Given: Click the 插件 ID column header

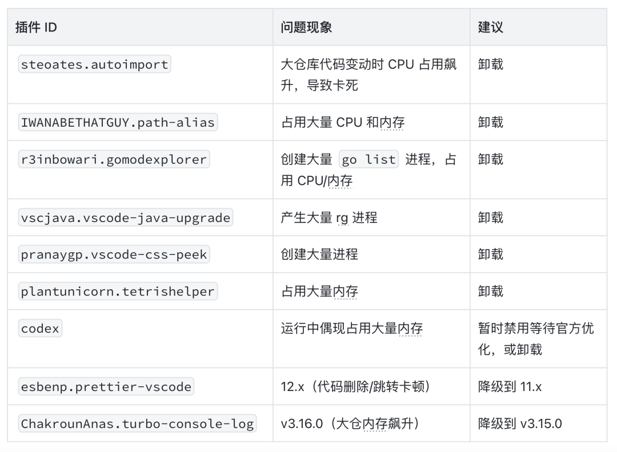Looking at the screenshot, I should coord(36,27).
